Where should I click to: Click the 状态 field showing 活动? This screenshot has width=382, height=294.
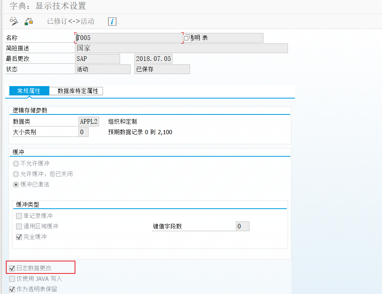tap(103, 69)
